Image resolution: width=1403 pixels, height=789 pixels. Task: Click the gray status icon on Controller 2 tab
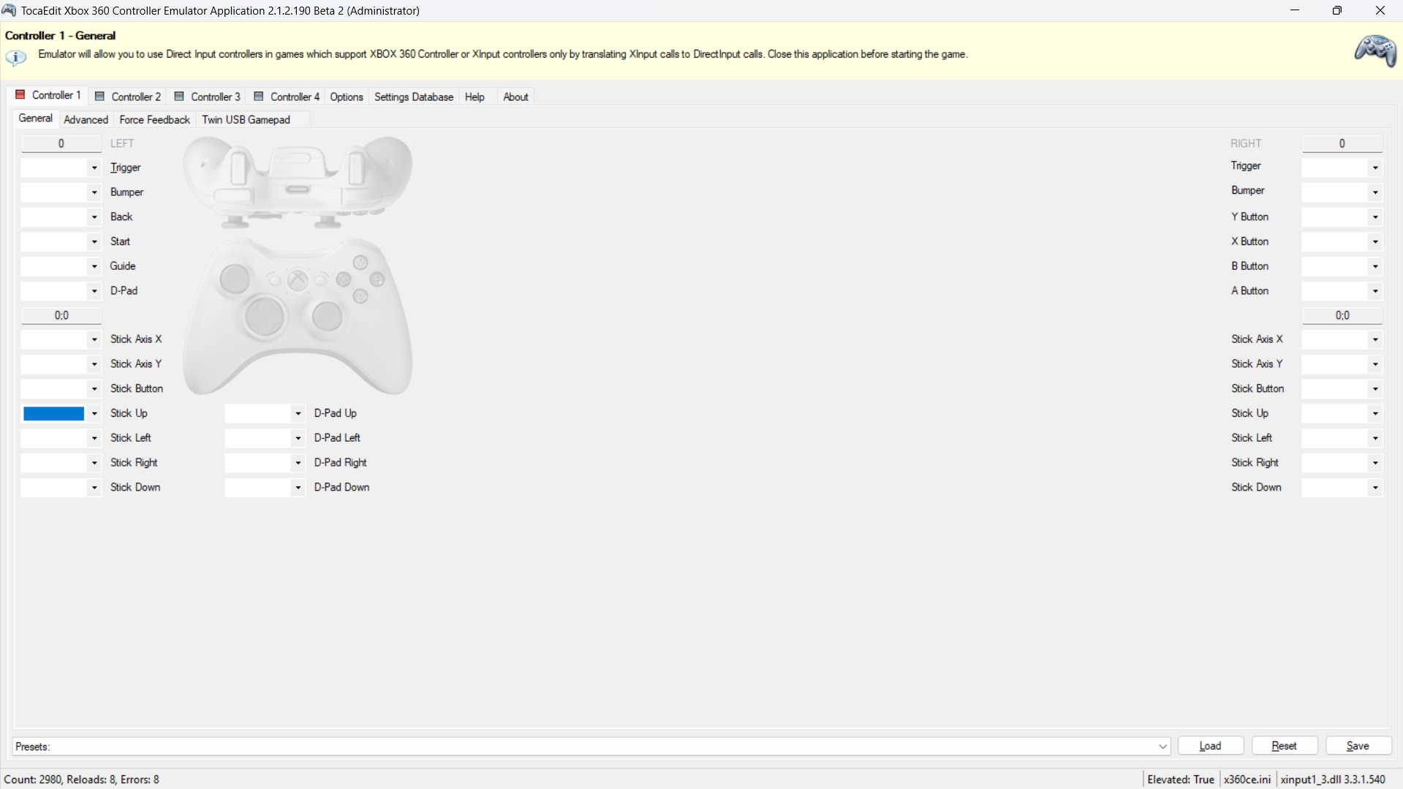click(x=100, y=97)
